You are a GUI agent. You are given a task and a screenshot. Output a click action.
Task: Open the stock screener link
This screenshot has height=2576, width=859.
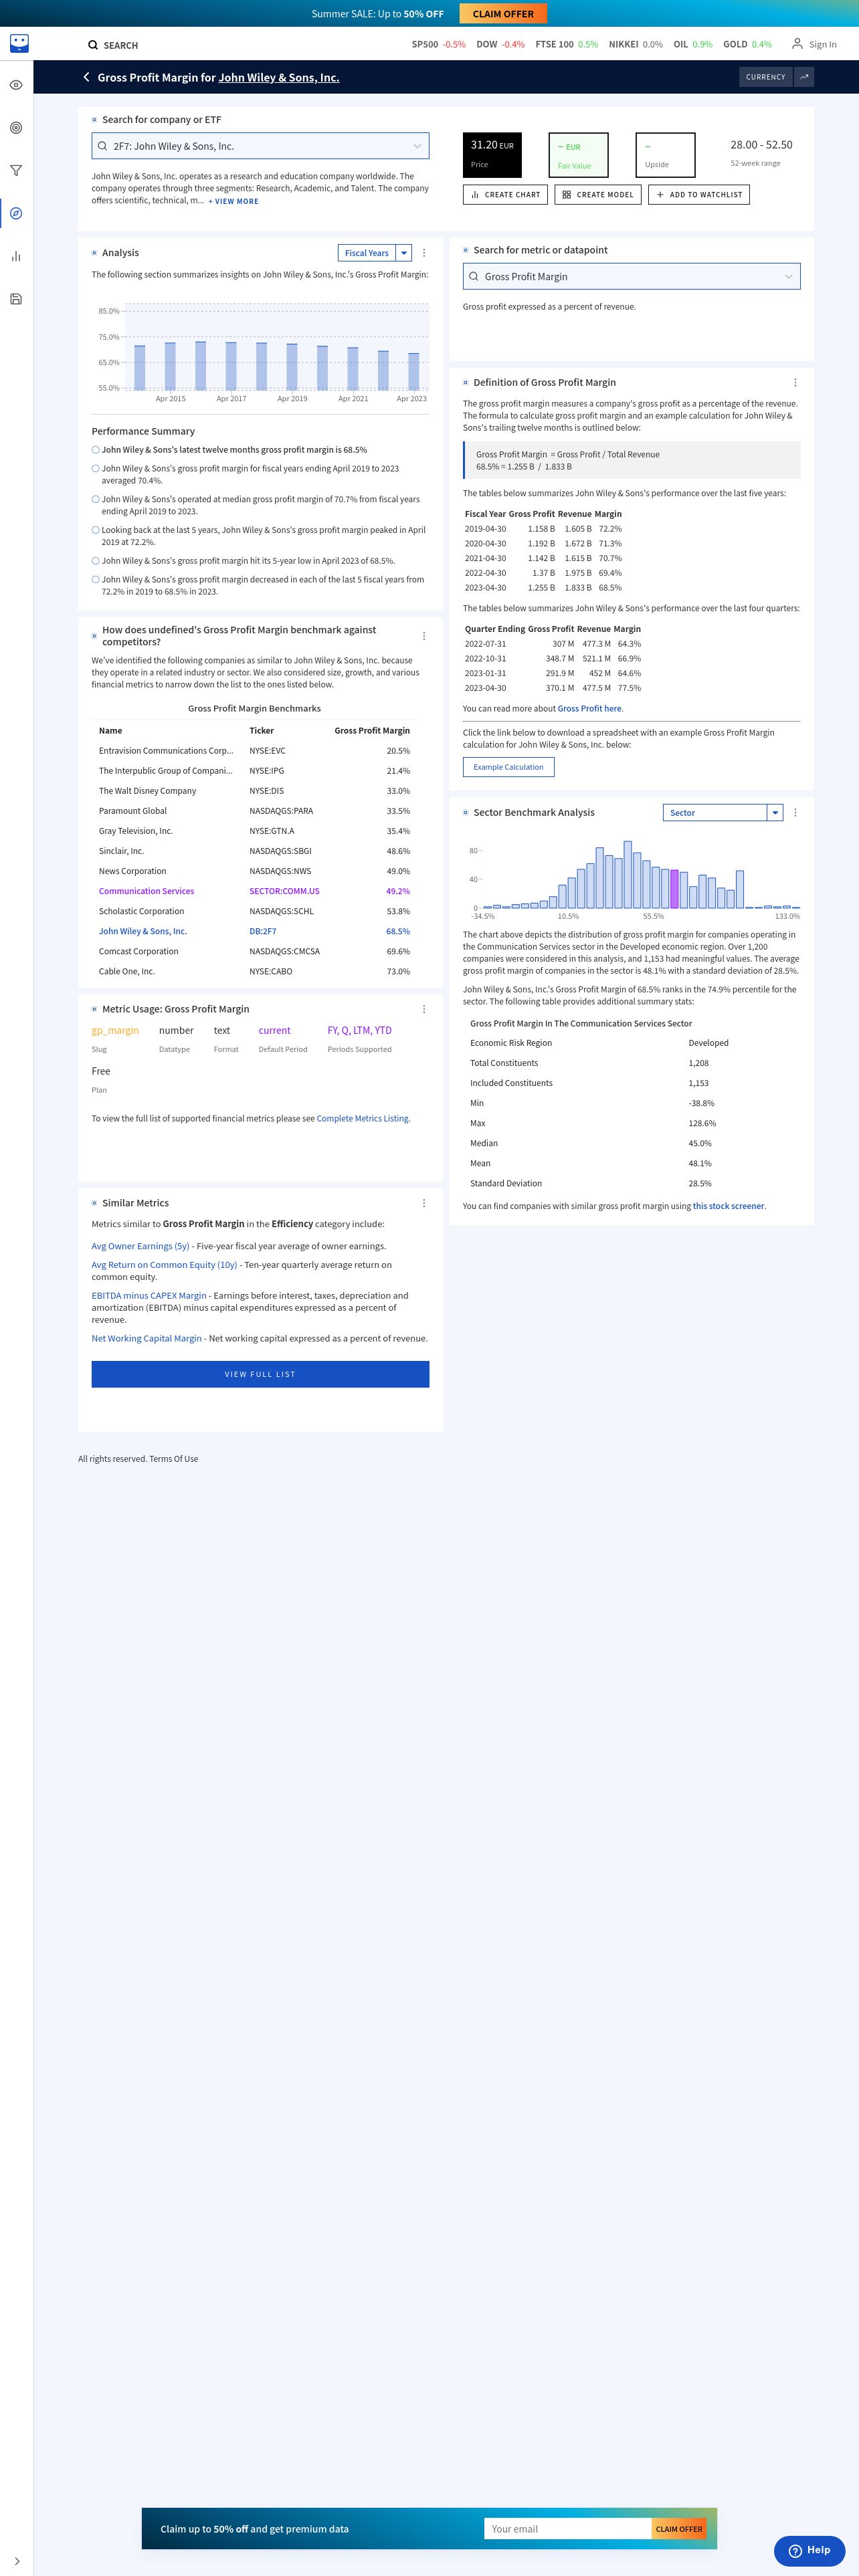click(729, 1206)
